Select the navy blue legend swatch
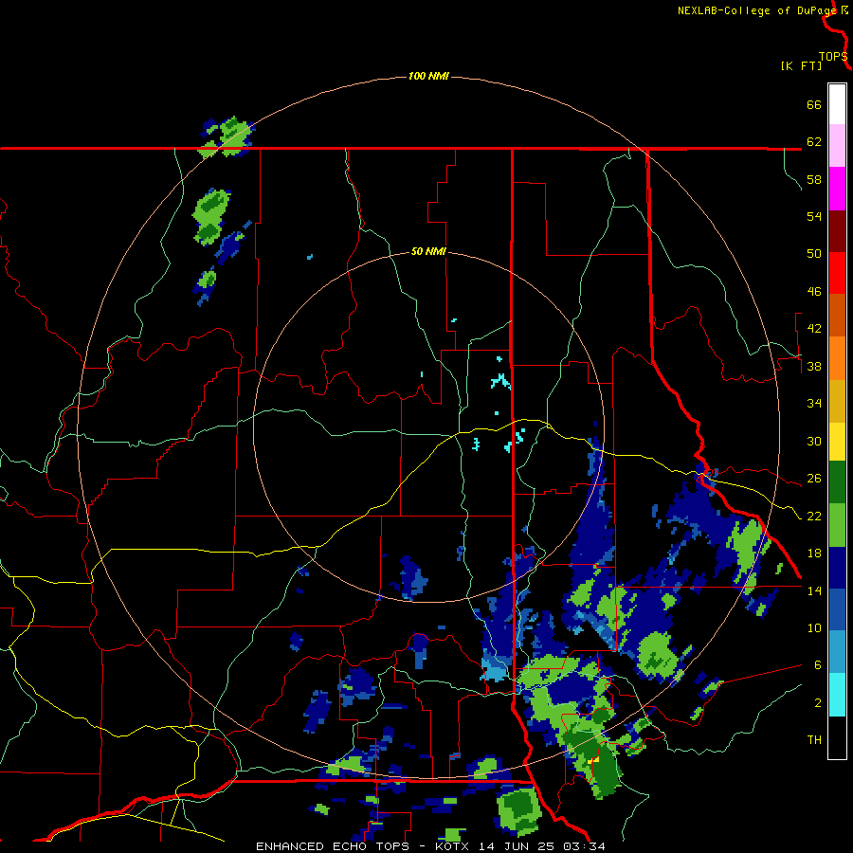This screenshot has height=853, width=853. 837,568
